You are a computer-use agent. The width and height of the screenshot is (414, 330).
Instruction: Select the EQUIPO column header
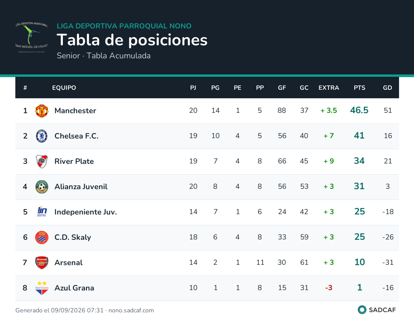point(64,88)
